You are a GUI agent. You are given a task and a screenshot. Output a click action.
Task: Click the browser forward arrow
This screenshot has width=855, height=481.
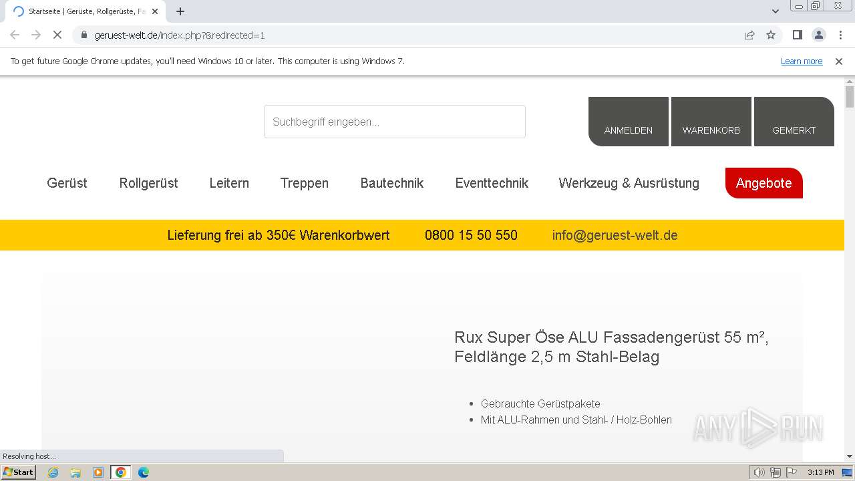[x=36, y=35]
